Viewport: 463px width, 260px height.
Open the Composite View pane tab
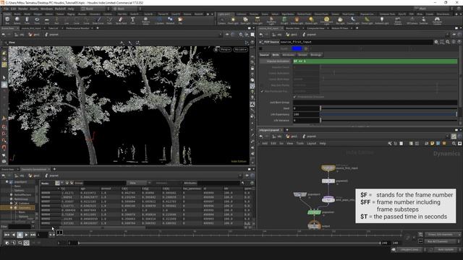(315, 28)
